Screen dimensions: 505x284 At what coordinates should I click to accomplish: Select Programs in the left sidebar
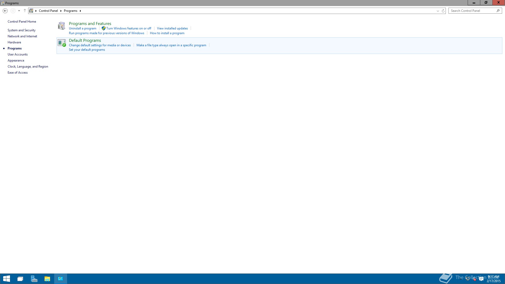coord(15,48)
